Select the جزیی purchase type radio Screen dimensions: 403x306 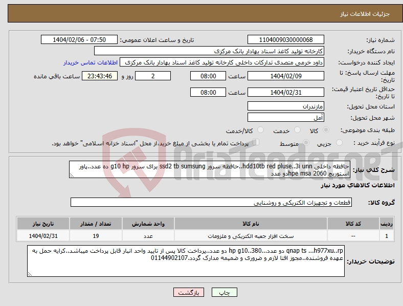pyautogui.click(x=339, y=143)
